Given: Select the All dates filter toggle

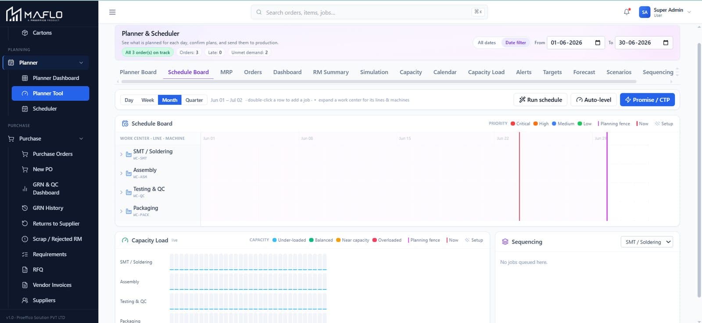Looking at the screenshot, I should pyautogui.click(x=487, y=43).
